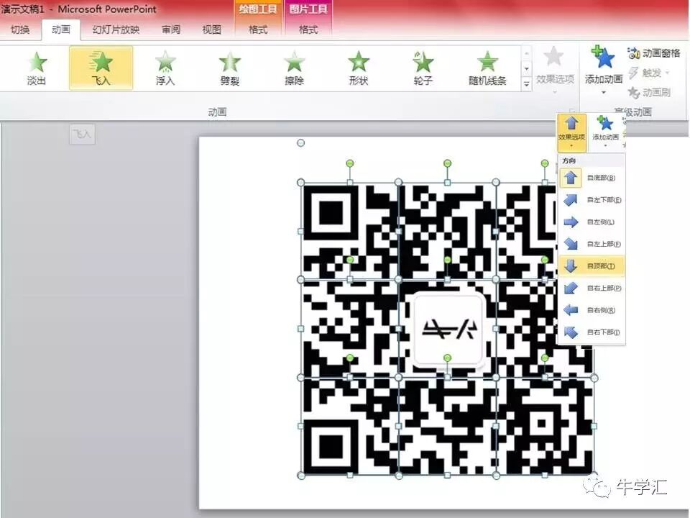Click the 触发 trigger button
This screenshot has width=690, height=518.
(649, 73)
